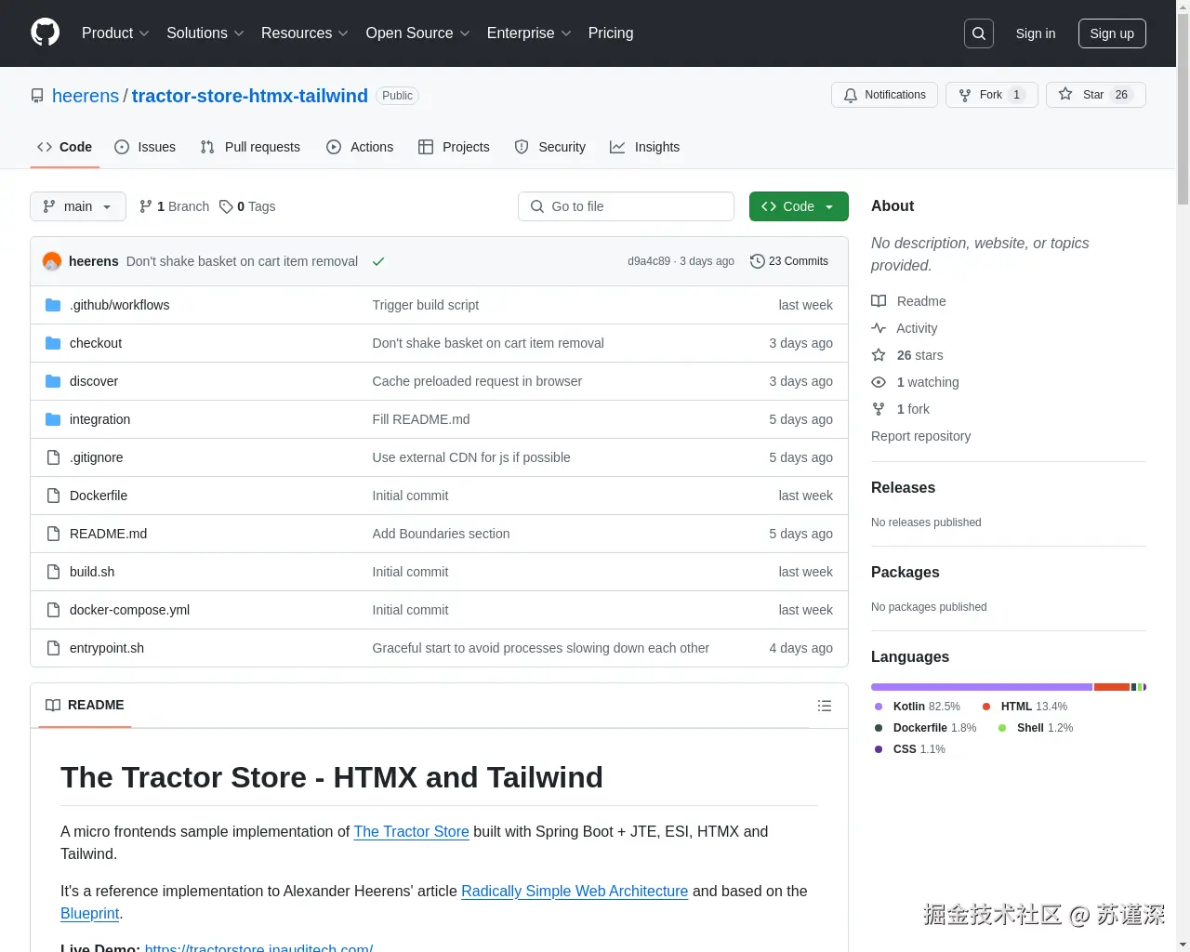Image resolution: width=1190 pixels, height=952 pixels.
Task: Open README outline via list icon
Action: pos(825,706)
